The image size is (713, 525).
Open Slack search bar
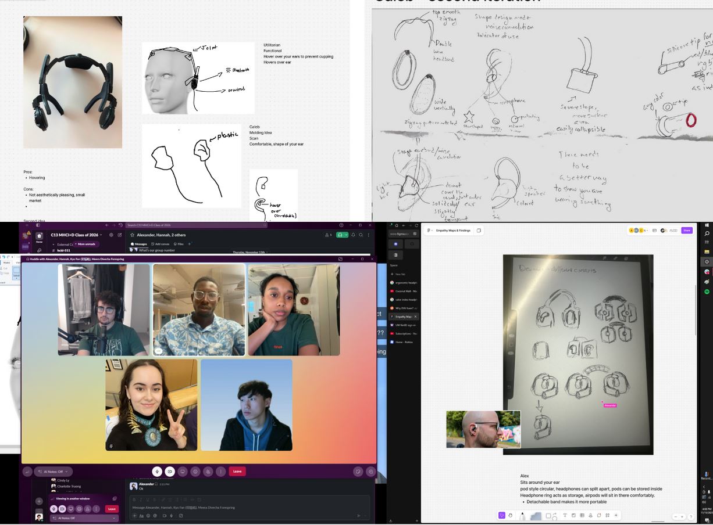pyautogui.click(x=197, y=225)
